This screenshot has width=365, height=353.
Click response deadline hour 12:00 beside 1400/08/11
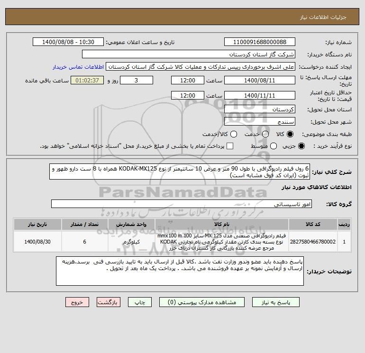(188, 80)
